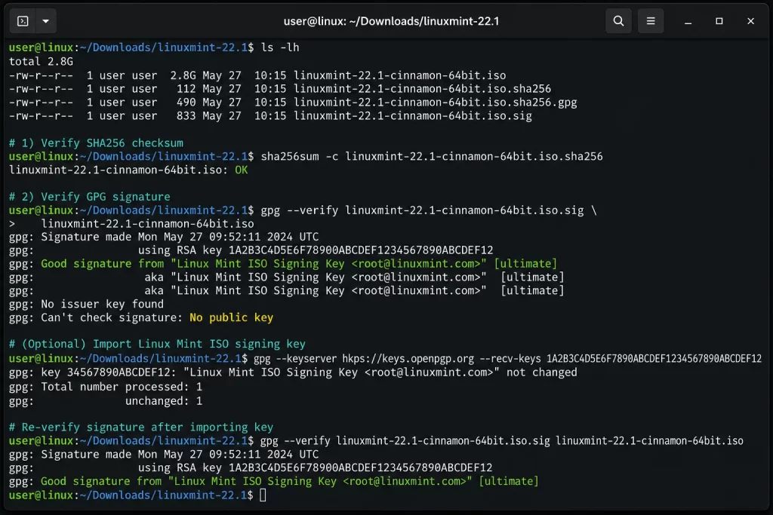Click the first 'gpg --verify' command ending in backslash
The height and width of the screenshot is (515, 773).
point(429,210)
